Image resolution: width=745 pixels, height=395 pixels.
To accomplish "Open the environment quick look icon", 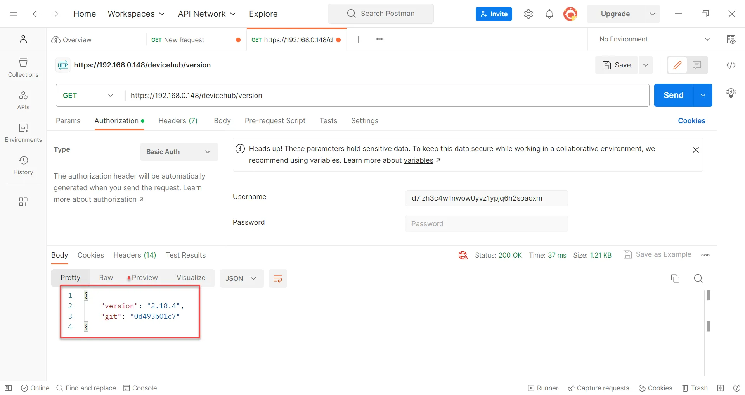I will point(731,39).
